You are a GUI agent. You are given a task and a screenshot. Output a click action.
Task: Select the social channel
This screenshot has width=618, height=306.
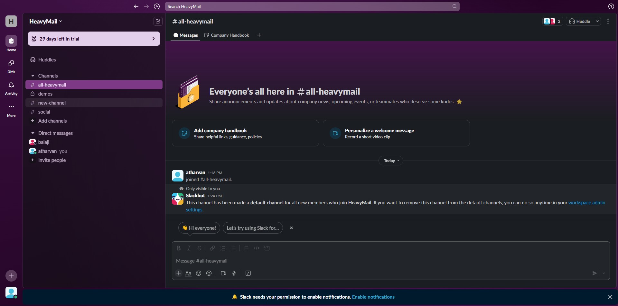coord(94,112)
